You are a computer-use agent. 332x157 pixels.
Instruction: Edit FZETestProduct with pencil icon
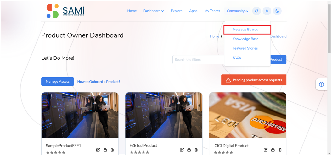[182, 150]
